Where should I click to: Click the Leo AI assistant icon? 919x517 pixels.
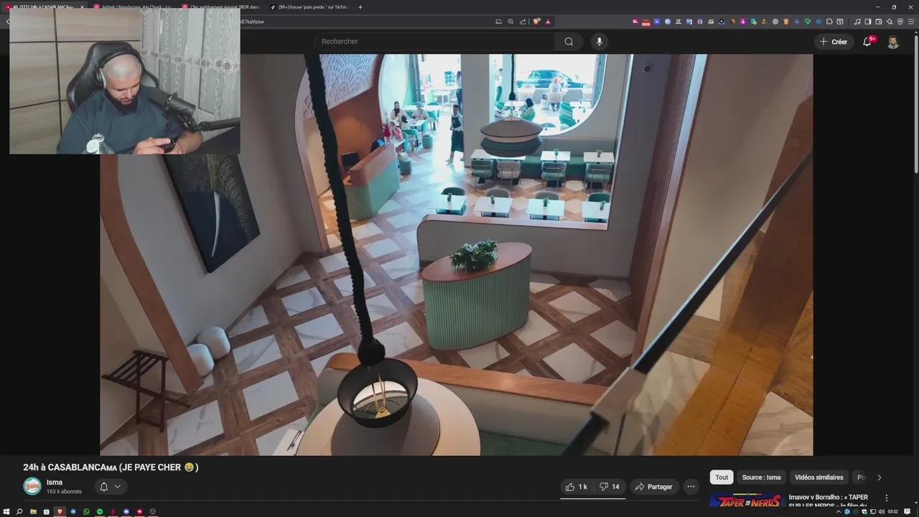pyautogui.click(x=890, y=22)
